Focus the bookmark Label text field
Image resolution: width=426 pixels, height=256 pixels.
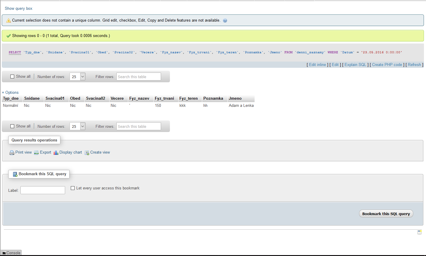tap(43, 190)
